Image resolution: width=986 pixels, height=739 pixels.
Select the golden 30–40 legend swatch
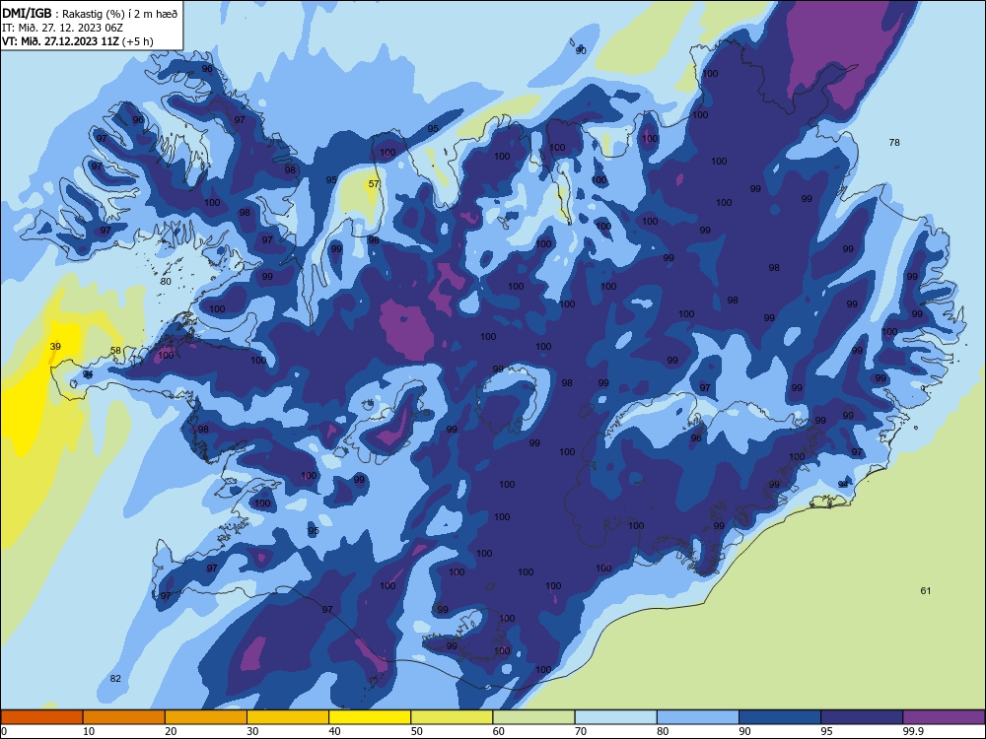click(x=288, y=717)
